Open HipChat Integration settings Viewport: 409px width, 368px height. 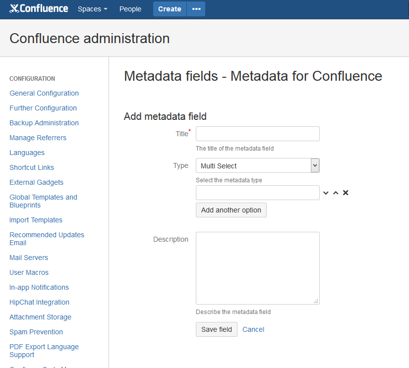click(39, 302)
